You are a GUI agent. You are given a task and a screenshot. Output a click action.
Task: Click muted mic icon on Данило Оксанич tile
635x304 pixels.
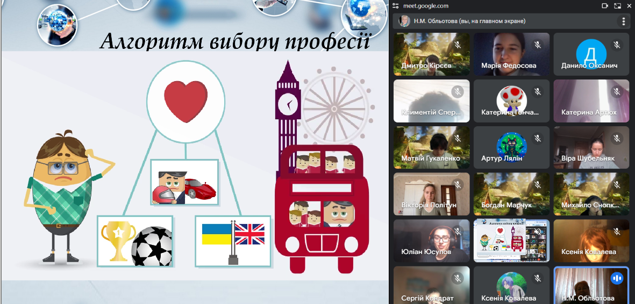click(616, 45)
